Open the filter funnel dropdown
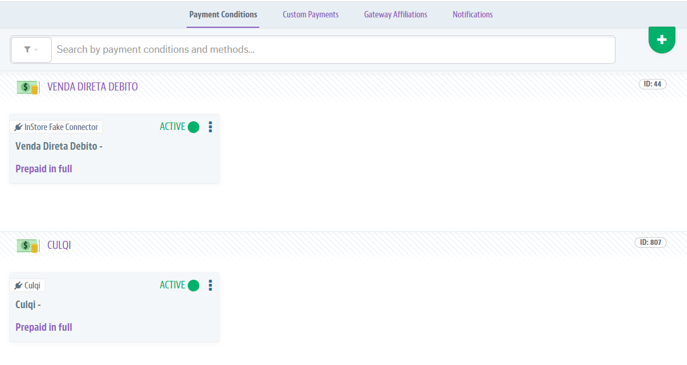Screen dimensions: 687x365 tap(31, 50)
